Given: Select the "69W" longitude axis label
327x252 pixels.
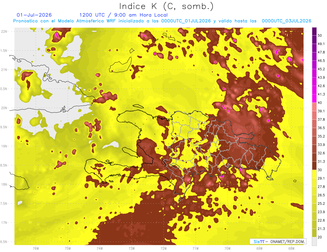Looking at the screenshot, I should tap(259, 249).
